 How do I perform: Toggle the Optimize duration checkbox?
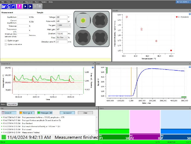(6, 44)
